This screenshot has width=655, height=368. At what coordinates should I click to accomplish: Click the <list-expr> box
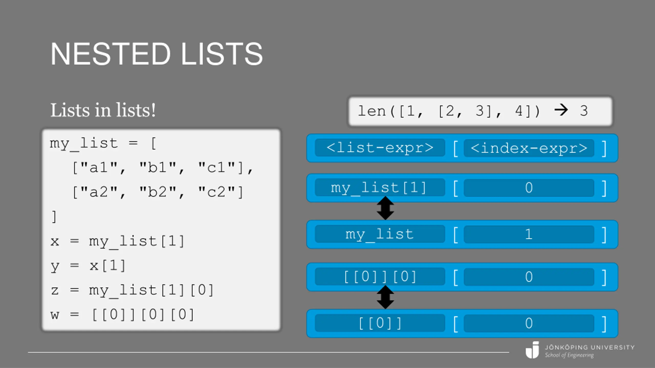tap(380, 148)
